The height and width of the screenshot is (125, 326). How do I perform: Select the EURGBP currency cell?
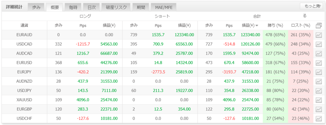24,109
